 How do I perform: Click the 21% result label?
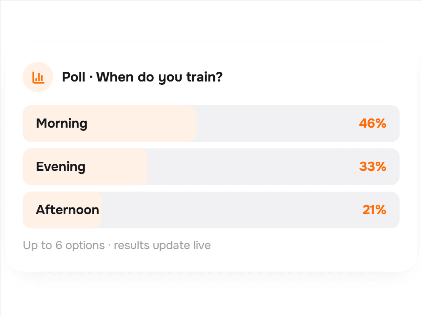pos(375,210)
